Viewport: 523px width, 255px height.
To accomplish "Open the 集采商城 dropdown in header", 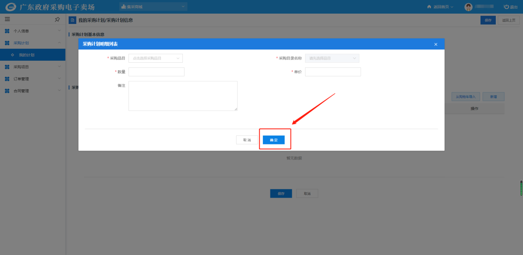I will (153, 7).
